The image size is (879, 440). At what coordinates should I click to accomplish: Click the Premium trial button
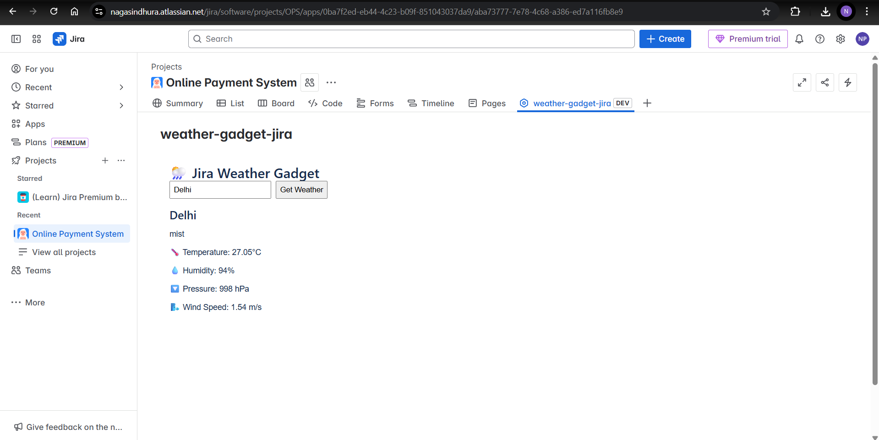(x=748, y=39)
